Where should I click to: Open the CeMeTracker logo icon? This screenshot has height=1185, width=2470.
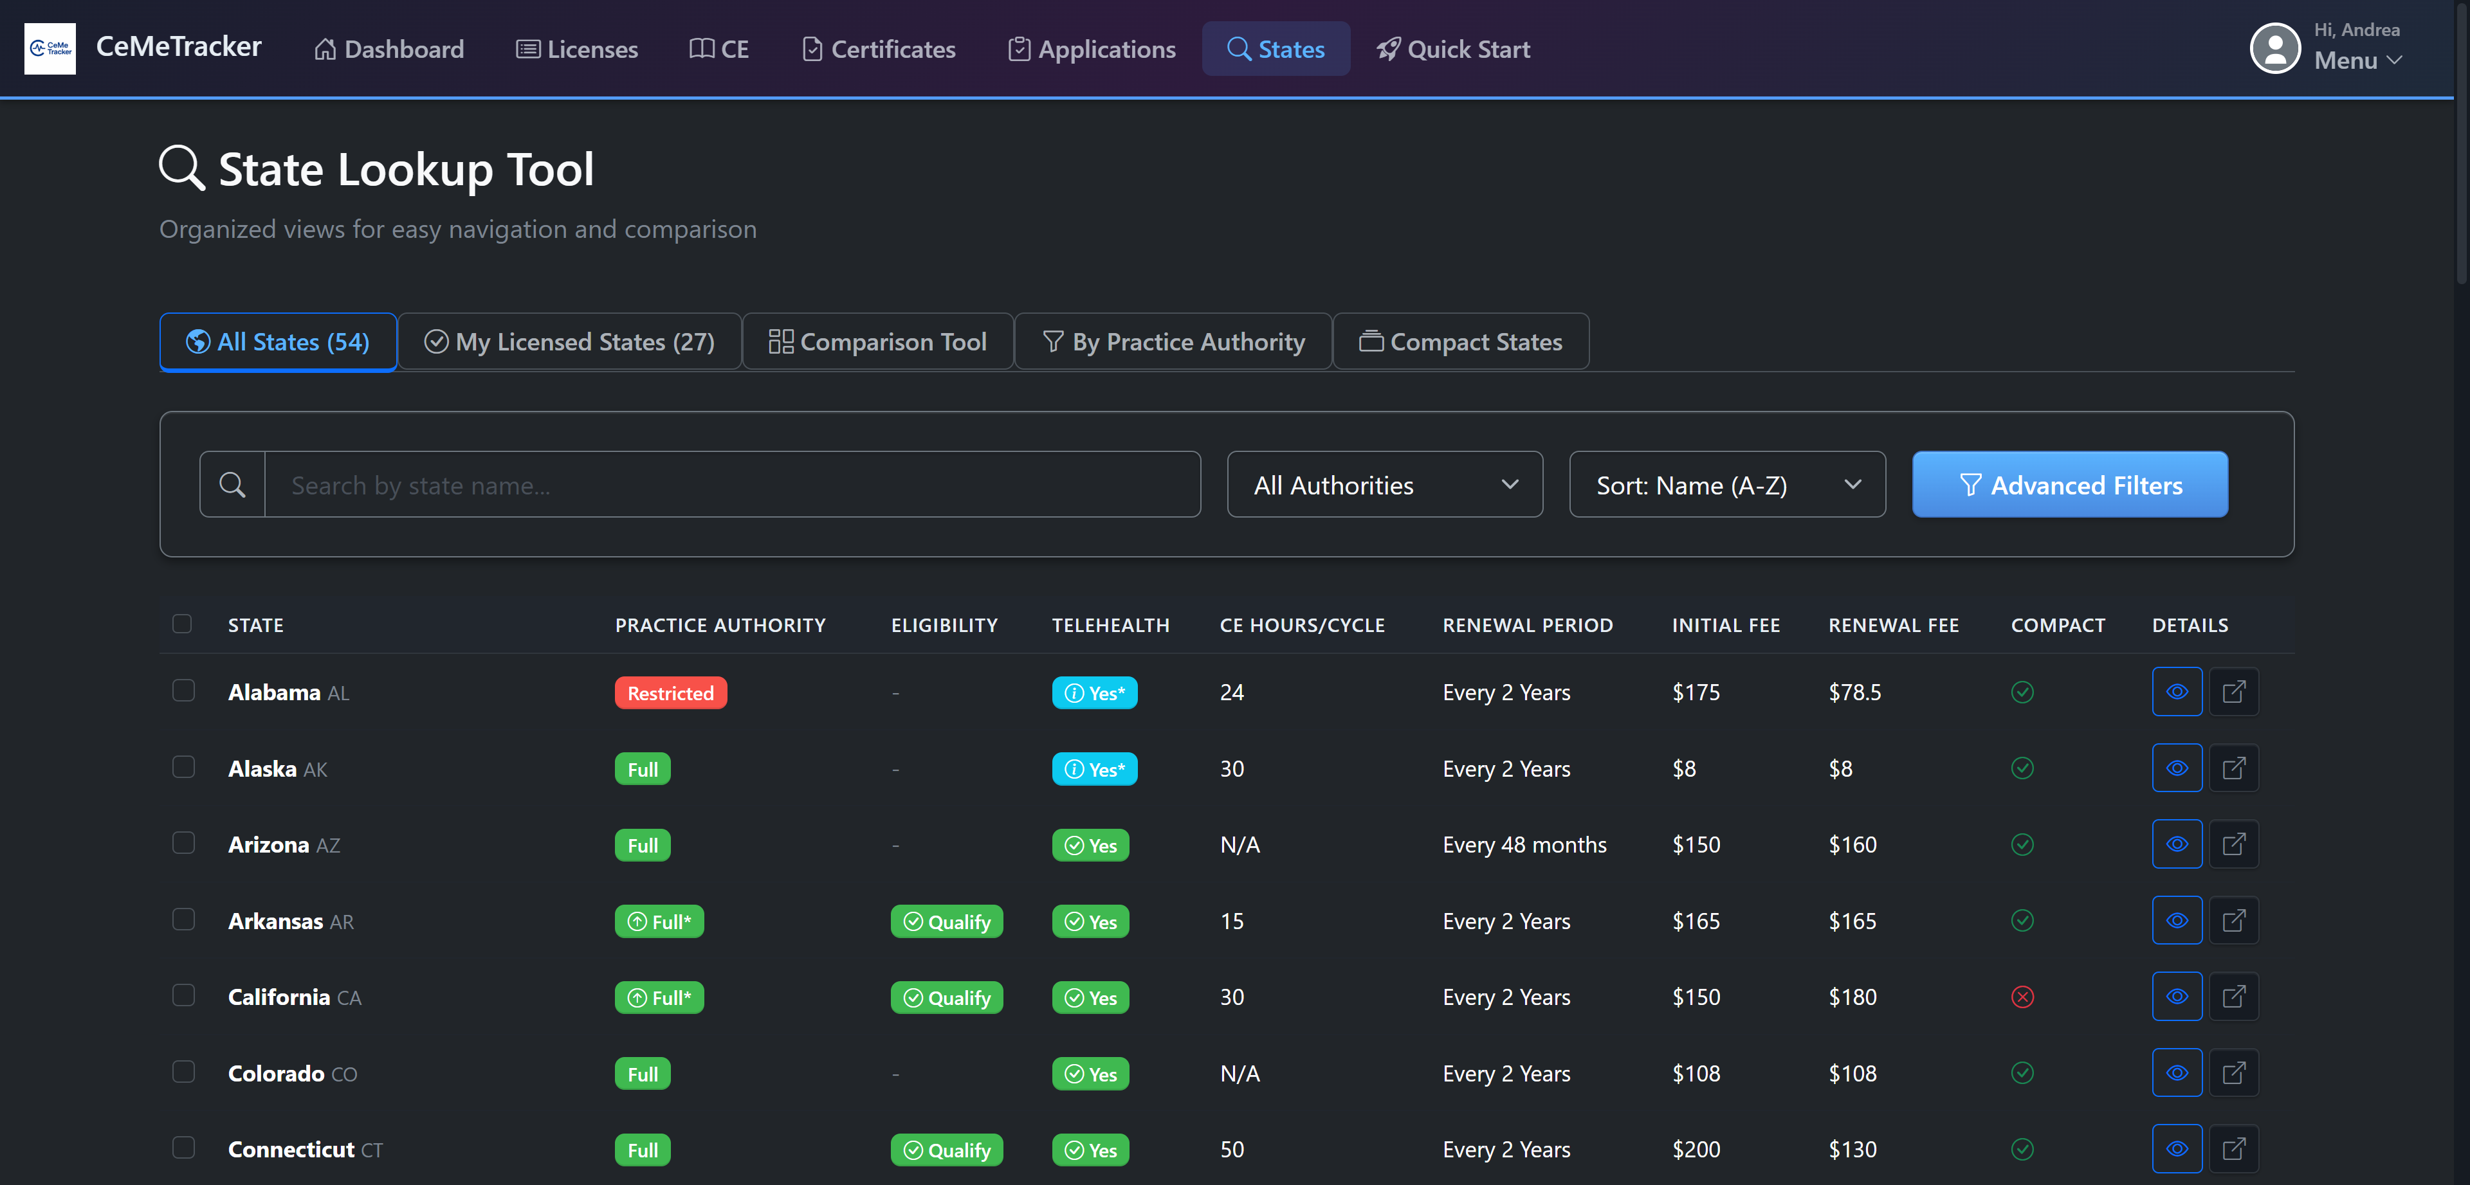50,48
